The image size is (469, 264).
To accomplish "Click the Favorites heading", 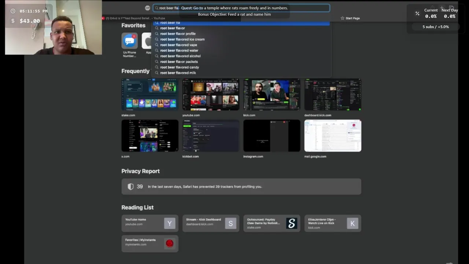I will 133,25.
